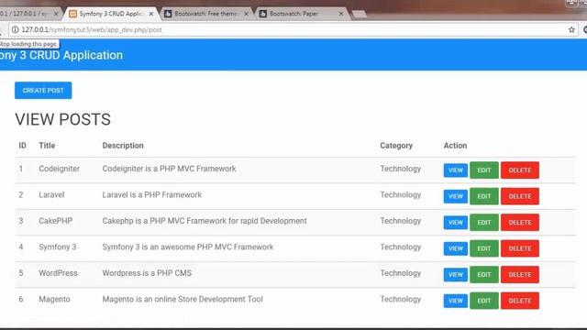Click 'Wordpress is a PHP CMS' description
The height and width of the screenshot is (330, 587).
[147, 273]
